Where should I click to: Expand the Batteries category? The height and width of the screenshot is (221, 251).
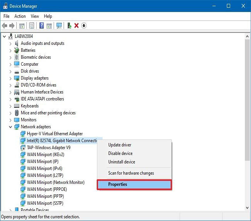10,50
